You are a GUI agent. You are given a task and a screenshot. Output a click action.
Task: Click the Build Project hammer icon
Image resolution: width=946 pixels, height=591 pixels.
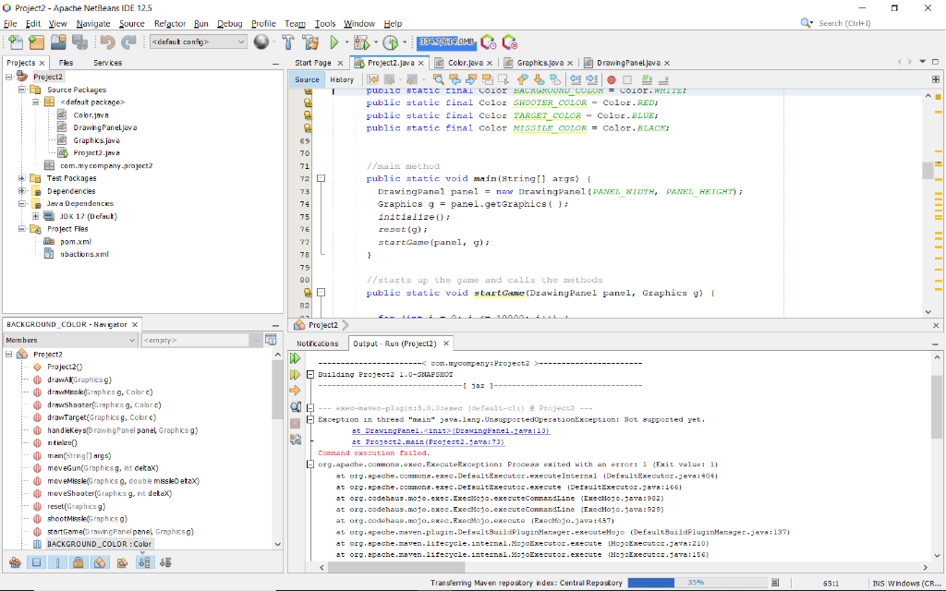[x=288, y=42]
